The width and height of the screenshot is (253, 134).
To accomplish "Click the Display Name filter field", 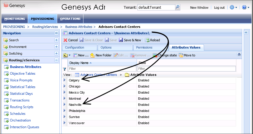I will [102, 69].
